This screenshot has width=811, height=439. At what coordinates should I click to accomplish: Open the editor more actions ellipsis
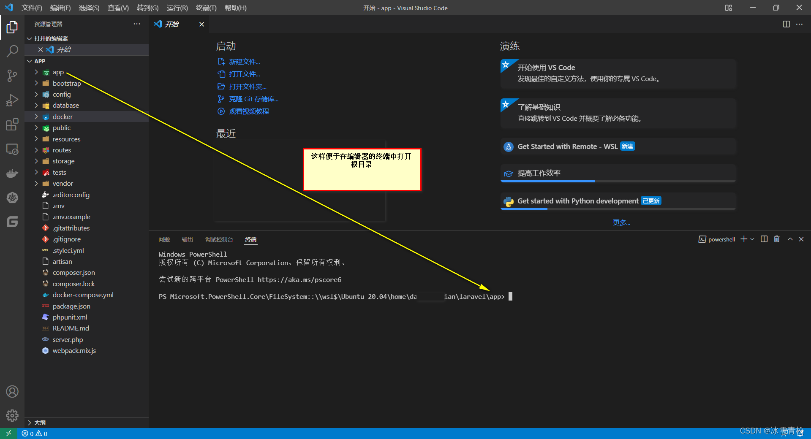[799, 24]
